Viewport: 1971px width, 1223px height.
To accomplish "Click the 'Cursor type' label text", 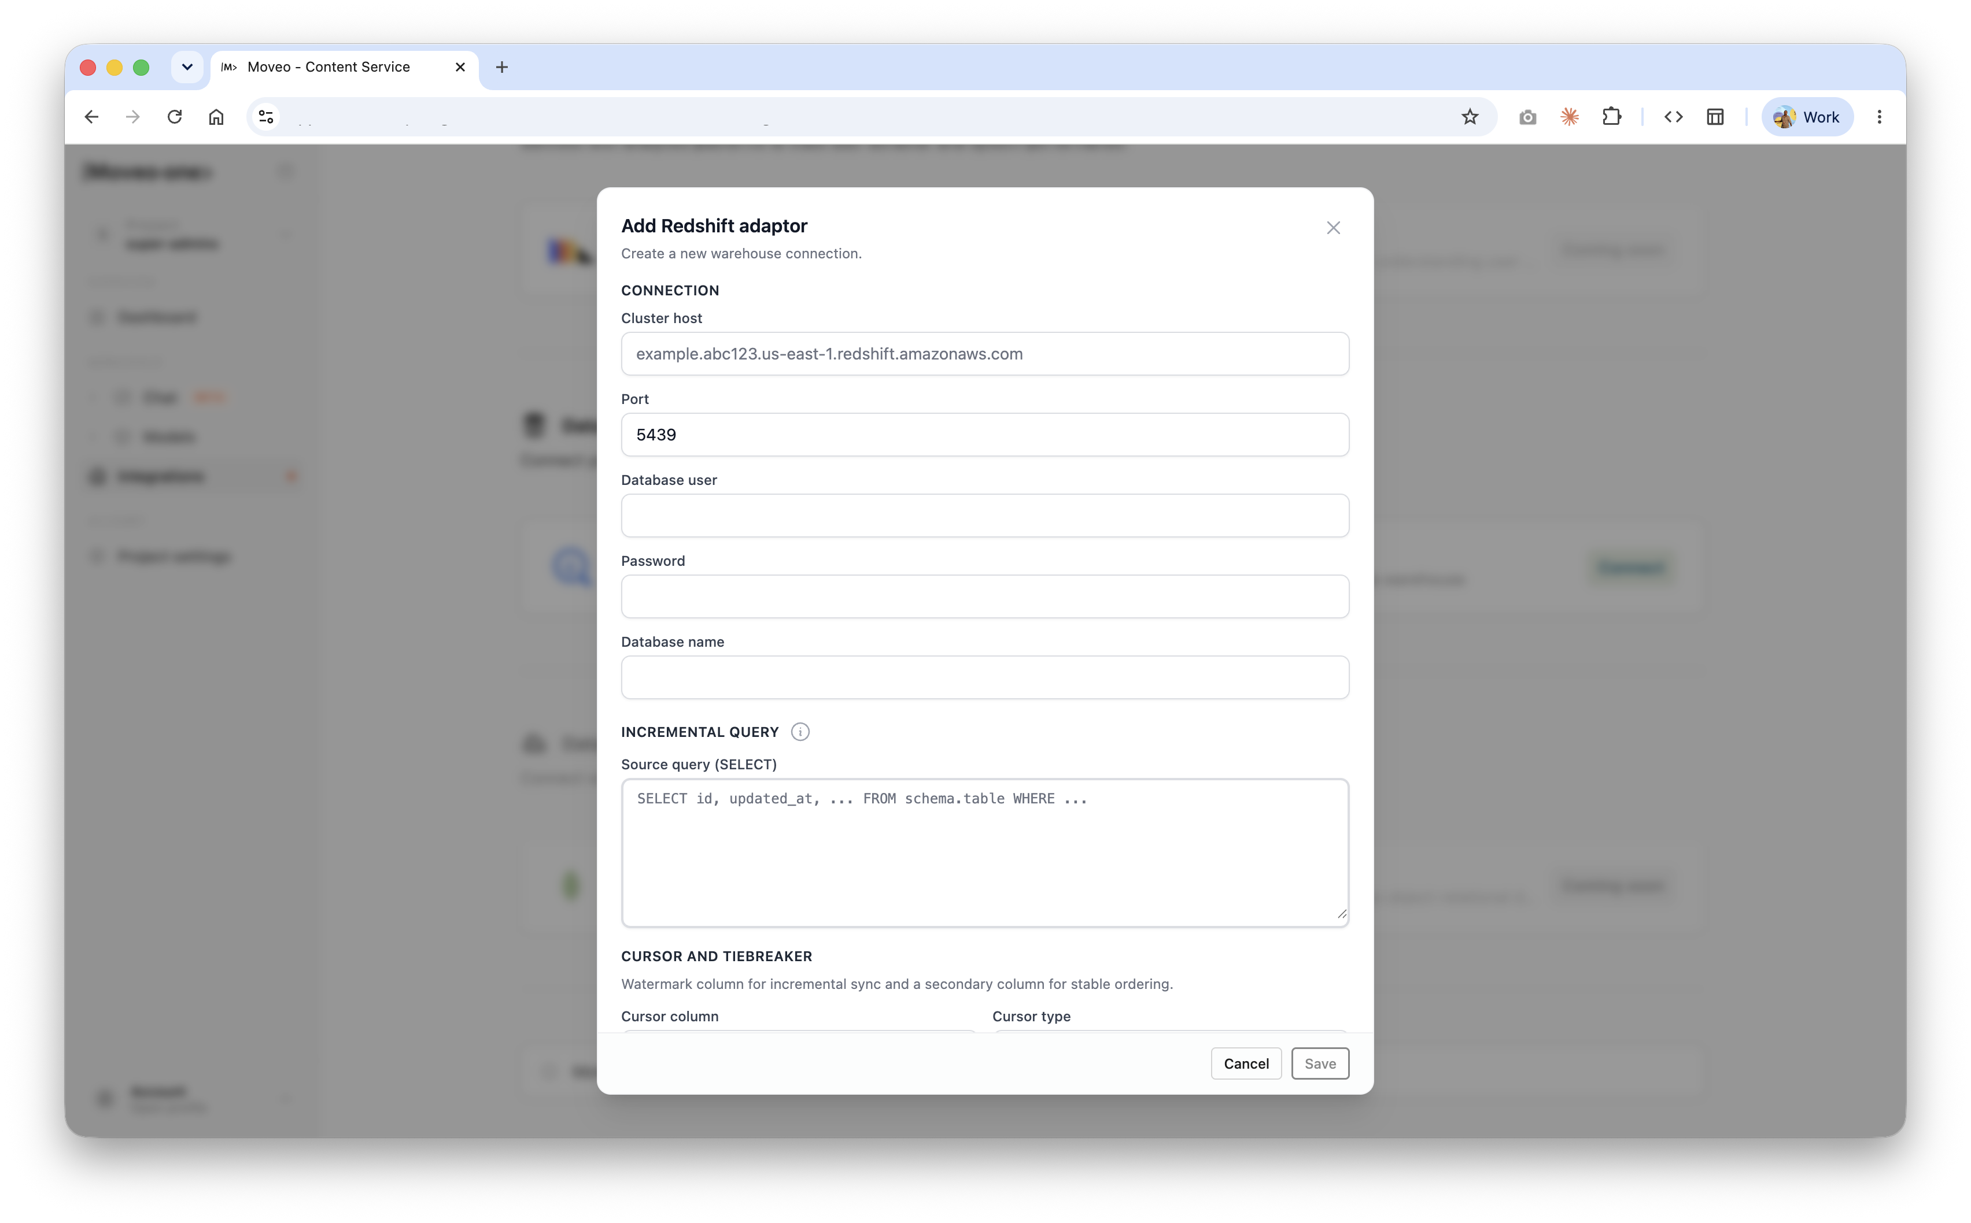I will [1031, 1016].
